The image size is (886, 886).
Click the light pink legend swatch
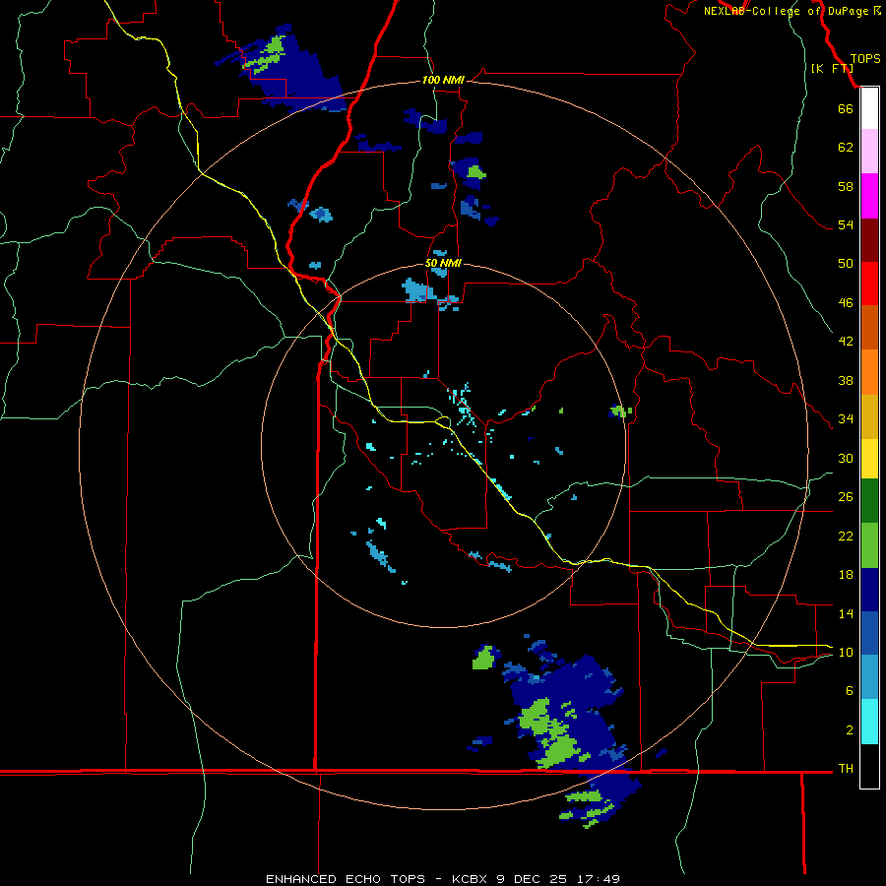coord(869,151)
